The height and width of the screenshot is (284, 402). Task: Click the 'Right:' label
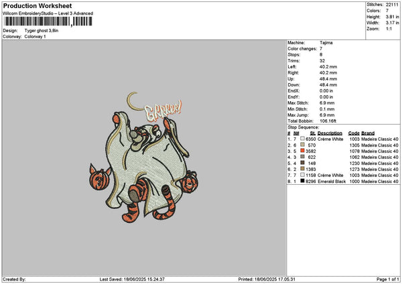click(x=293, y=73)
